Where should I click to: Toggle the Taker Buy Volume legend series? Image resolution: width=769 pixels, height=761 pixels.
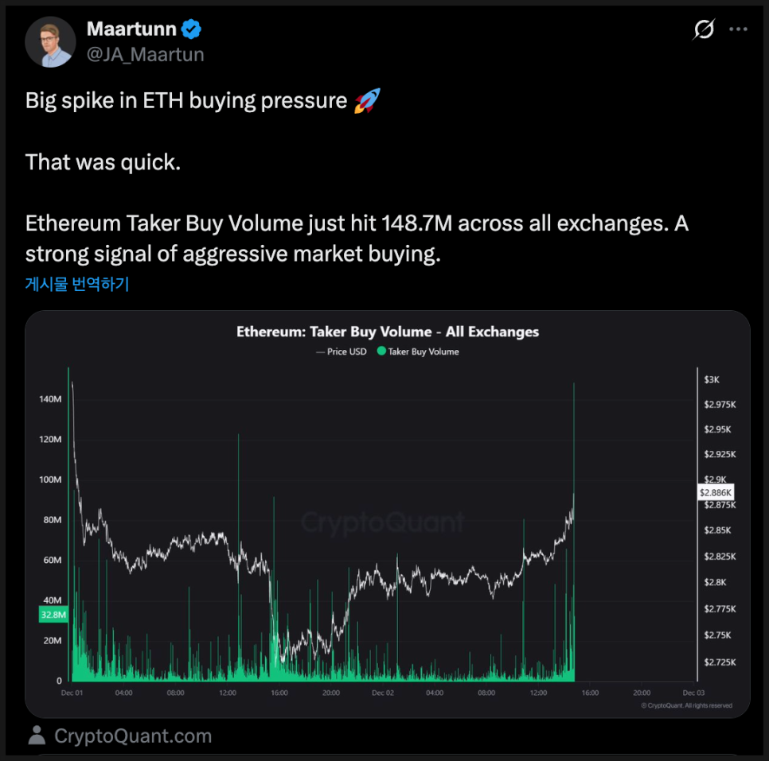pos(423,351)
